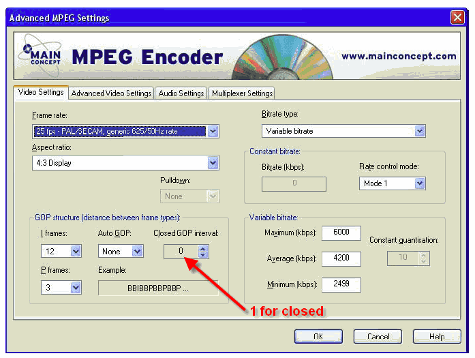This screenshot has height=358, width=475.
Task: Increase Closed GOP interval with up arrow
Action: coord(203,248)
